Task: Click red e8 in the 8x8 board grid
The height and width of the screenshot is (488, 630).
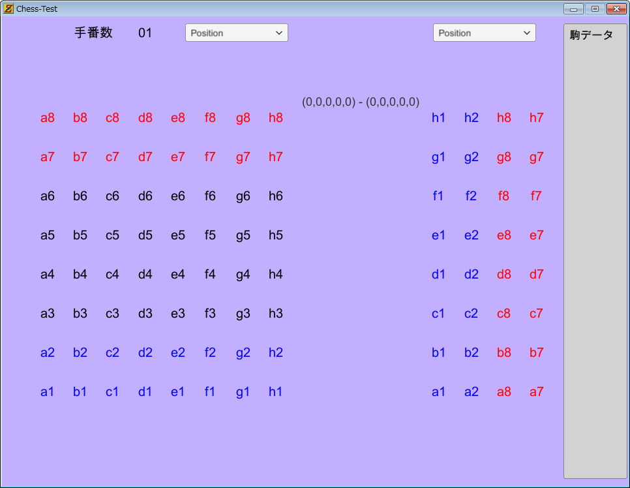Action: 177,117
